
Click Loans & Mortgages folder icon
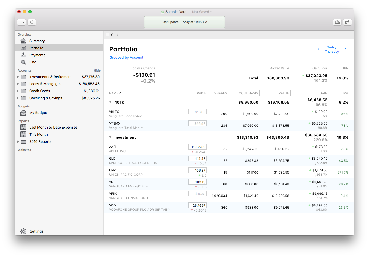[x=24, y=84]
